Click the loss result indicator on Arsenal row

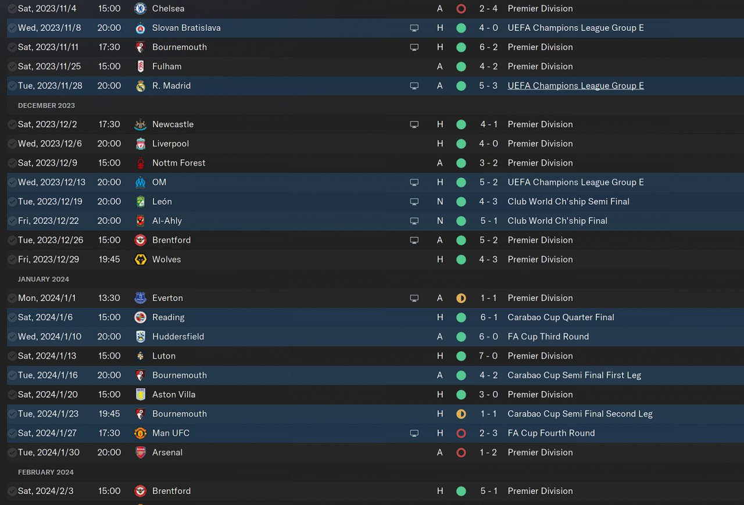[461, 452]
